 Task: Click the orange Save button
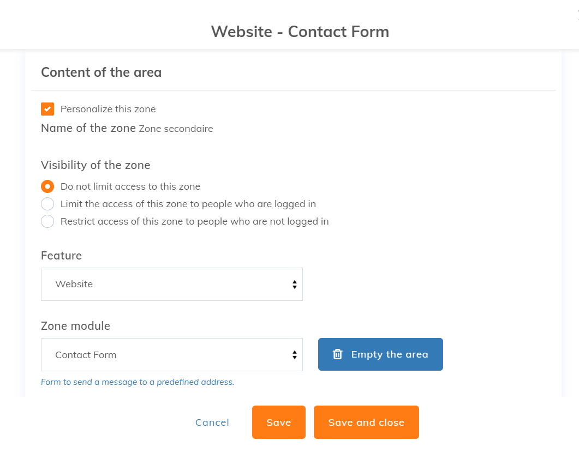tap(278, 422)
